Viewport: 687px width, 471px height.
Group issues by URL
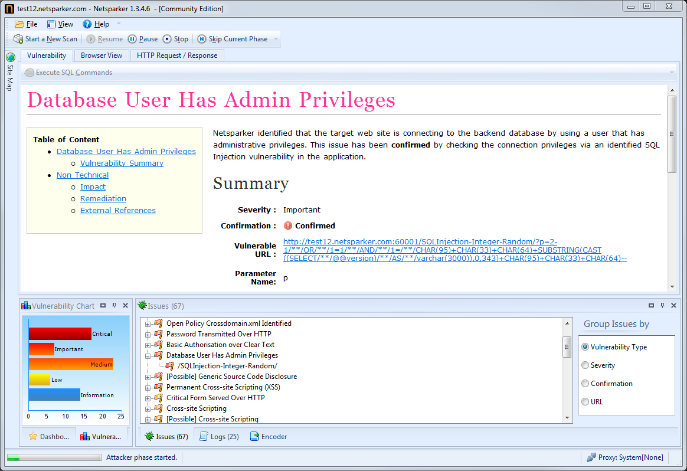592,402
